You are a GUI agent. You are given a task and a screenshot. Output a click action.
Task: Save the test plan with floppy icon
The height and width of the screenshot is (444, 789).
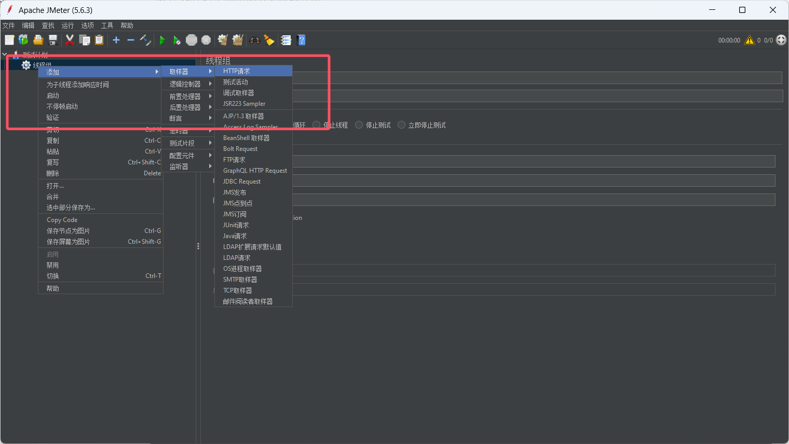(52, 40)
